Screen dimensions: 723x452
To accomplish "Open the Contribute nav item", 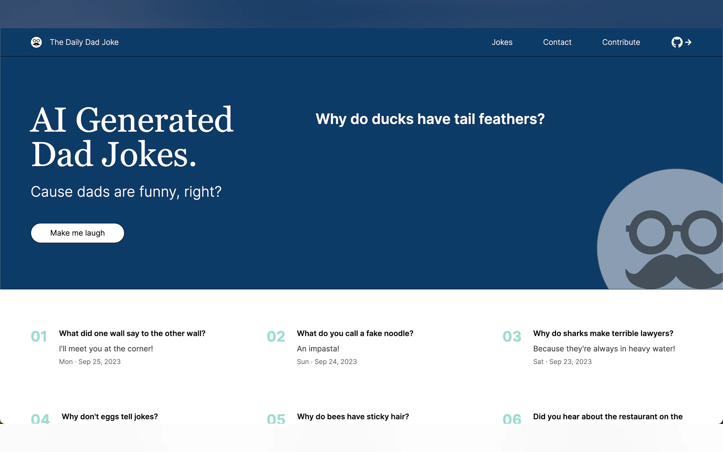I will [621, 42].
